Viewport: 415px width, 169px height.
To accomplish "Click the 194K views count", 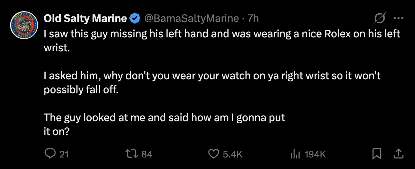I will point(315,154).
